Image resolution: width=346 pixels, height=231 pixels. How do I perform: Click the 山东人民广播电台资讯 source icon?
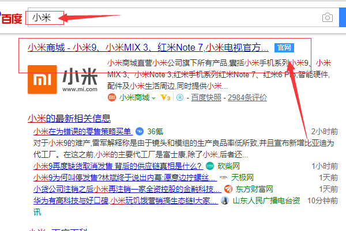(225, 200)
